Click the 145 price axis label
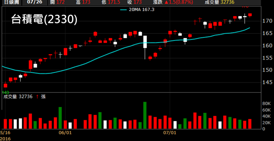 click(267, 82)
